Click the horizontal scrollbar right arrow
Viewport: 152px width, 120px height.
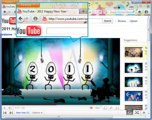tap(145, 116)
